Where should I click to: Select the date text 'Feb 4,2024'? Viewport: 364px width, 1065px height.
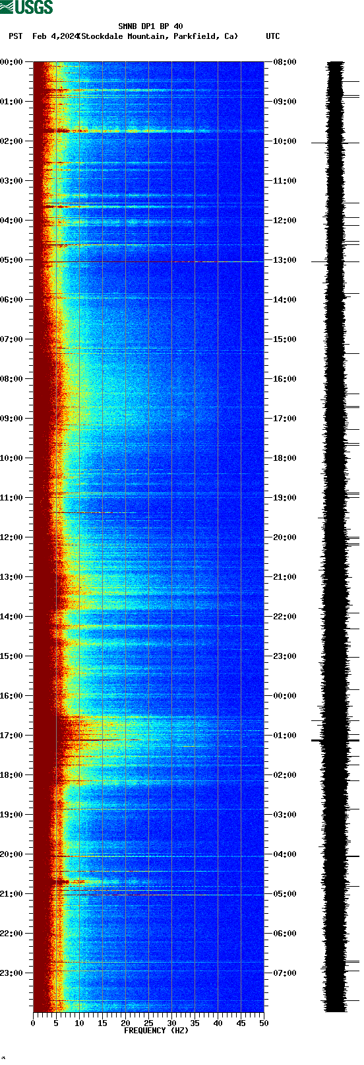[55, 36]
